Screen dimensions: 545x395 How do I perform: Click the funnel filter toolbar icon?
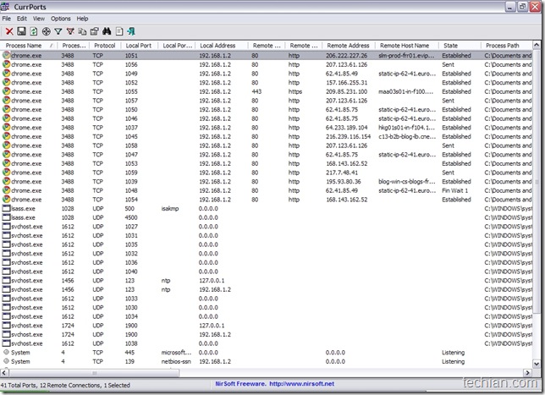pyautogui.click(x=58, y=31)
